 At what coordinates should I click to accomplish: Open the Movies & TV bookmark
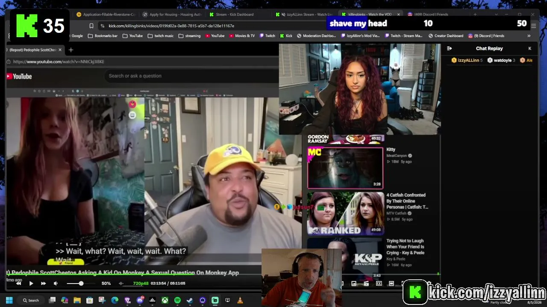[242, 36]
